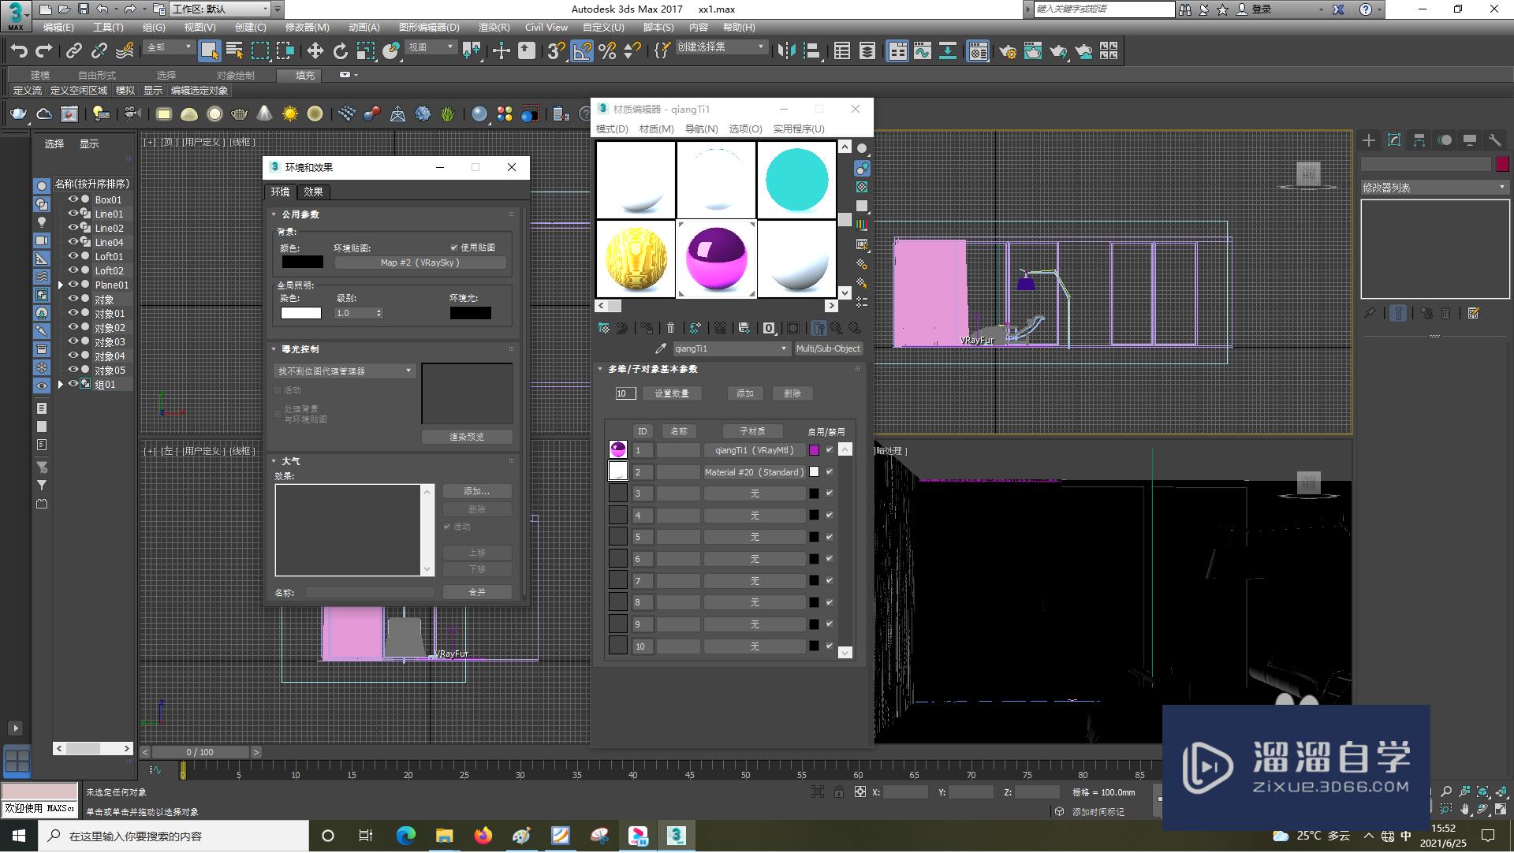
Task: Open Render Setup teapot icon
Action: click(x=1008, y=51)
